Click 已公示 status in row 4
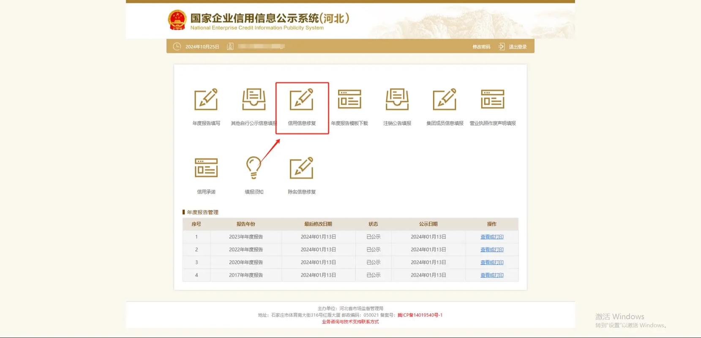 tap(374, 275)
